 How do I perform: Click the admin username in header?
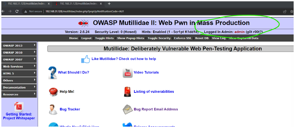[x=239, y=32]
